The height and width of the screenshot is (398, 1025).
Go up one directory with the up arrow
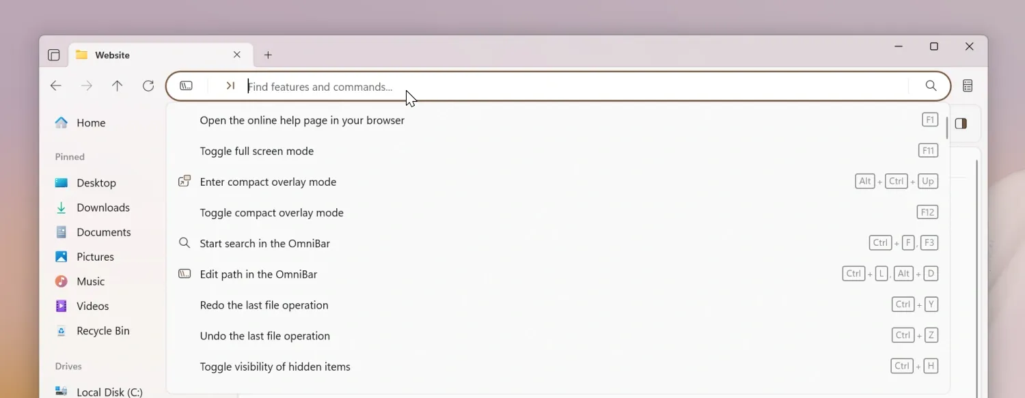(x=117, y=85)
